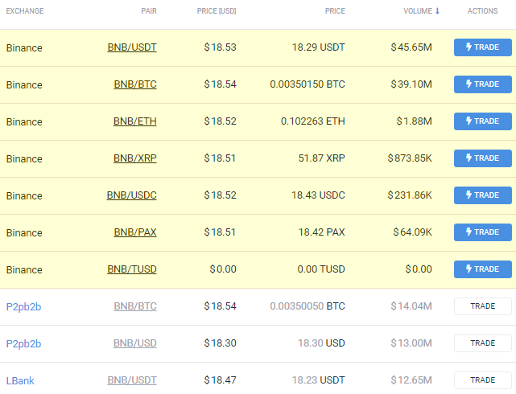The width and height of the screenshot is (516, 394).
Task: Click Trade button for BNB/PAX
Action: [483, 232]
